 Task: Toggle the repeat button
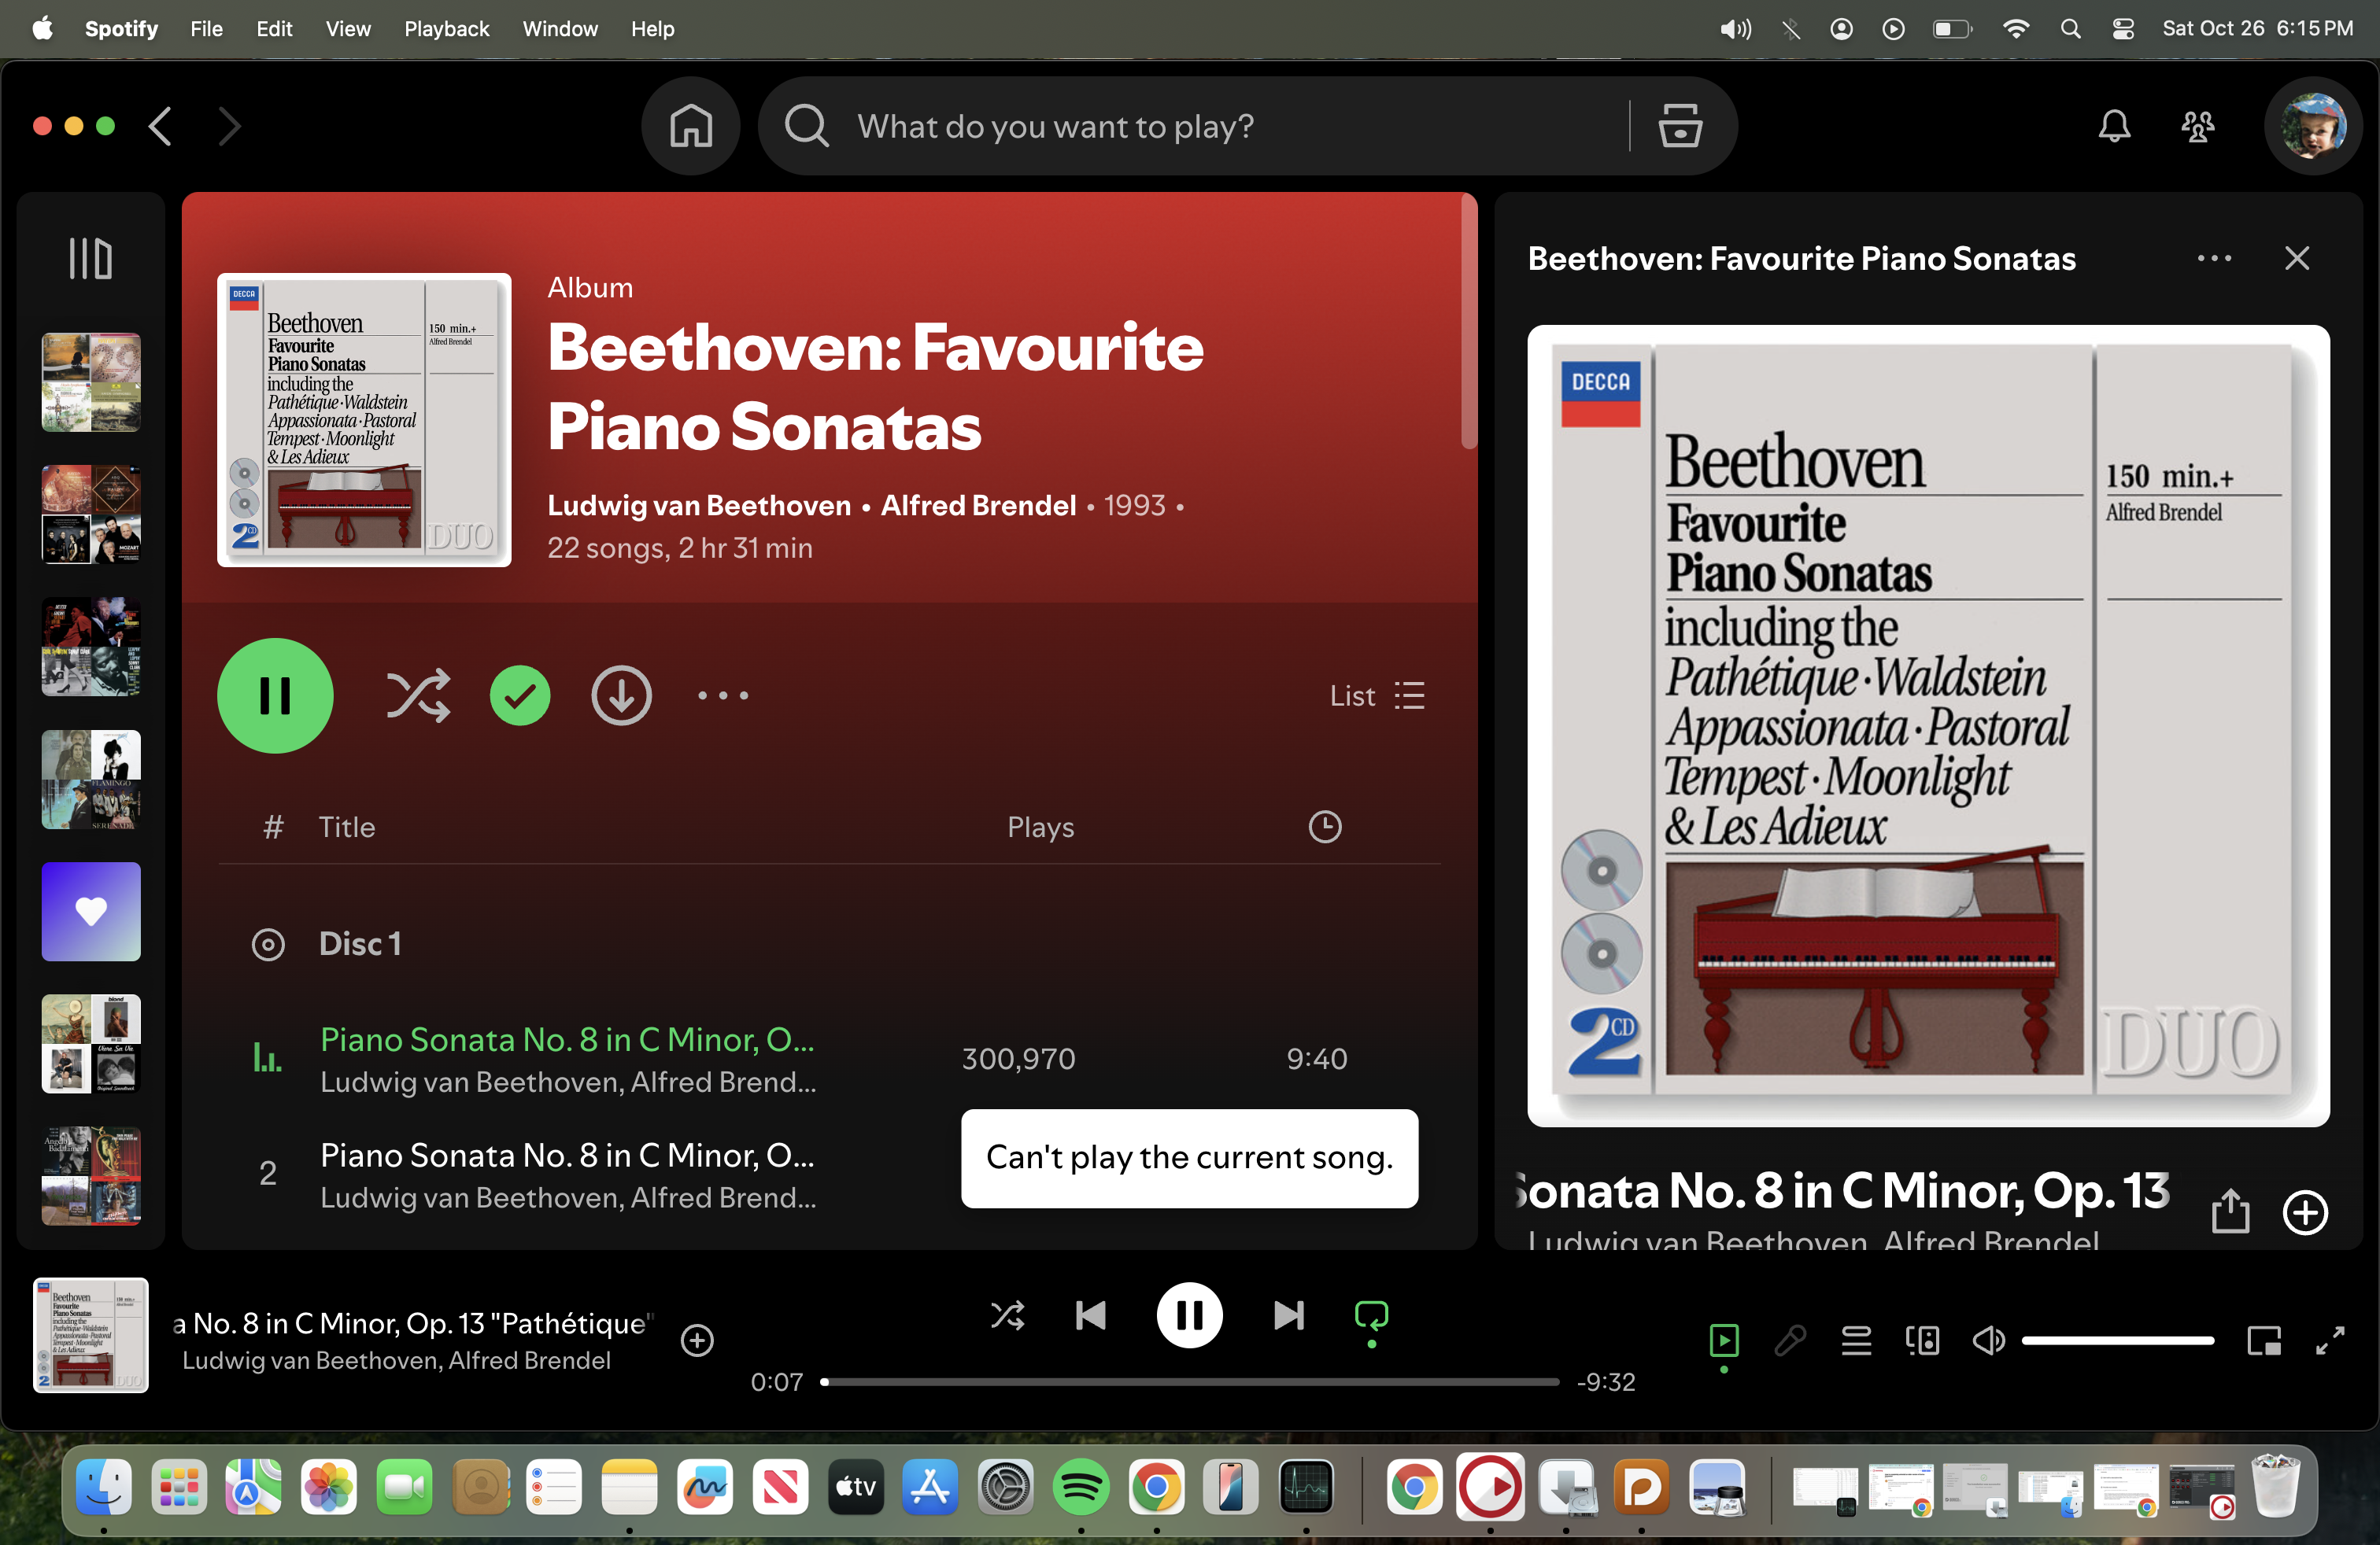tap(1371, 1315)
